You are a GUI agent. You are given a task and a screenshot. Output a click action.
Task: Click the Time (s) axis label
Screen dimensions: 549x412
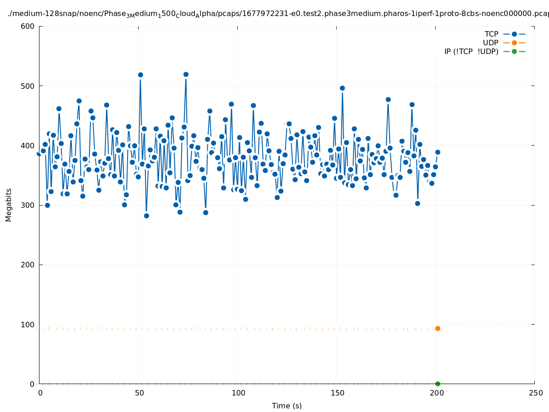tap(287, 406)
